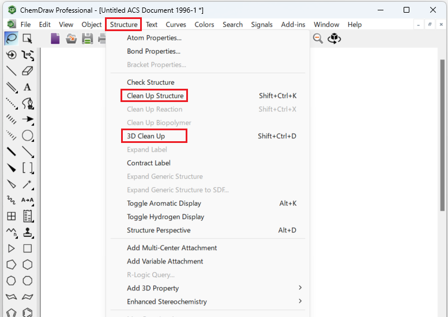Viewport: 448px width, 317px height.
Task: Click Check Structure command
Action: [150, 82]
